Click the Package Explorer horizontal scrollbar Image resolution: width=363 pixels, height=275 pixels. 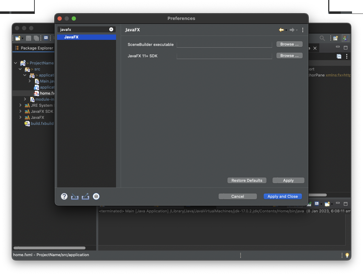[50, 248]
